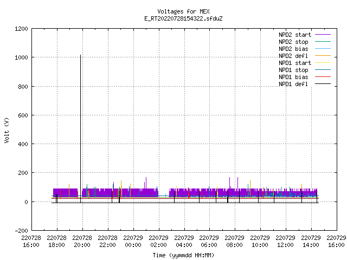Select the filename E_RT20220728154322.sfduZ subtitle

[x=183, y=18]
